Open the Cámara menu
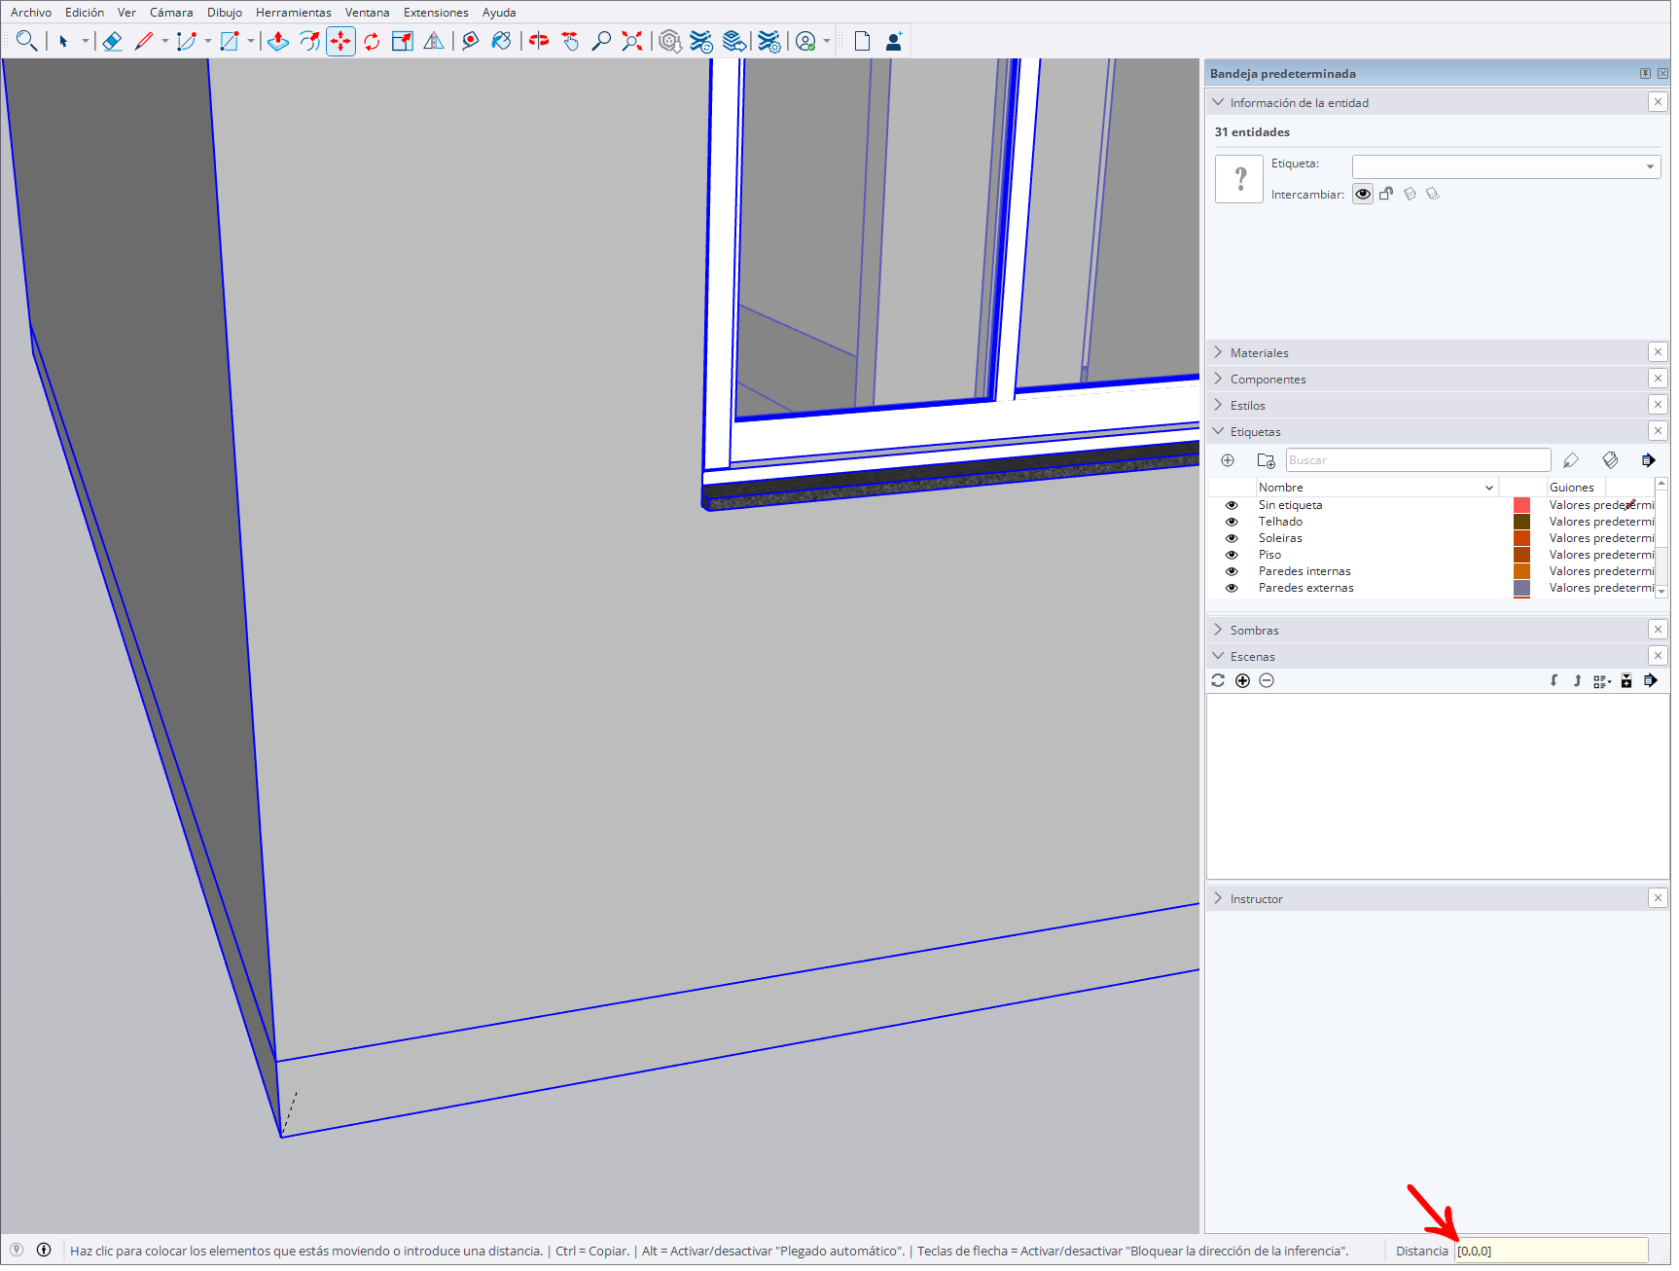 (x=171, y=13)
